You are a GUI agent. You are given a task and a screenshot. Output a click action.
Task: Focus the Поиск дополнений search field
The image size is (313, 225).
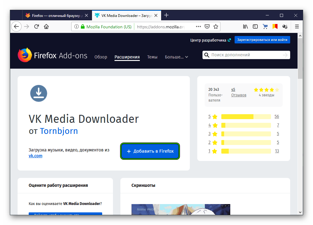tap(246, 55)
